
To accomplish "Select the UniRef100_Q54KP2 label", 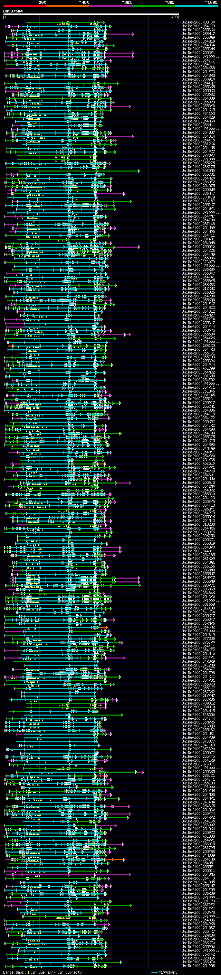I will pyautogui.click(x=198, y=817).
